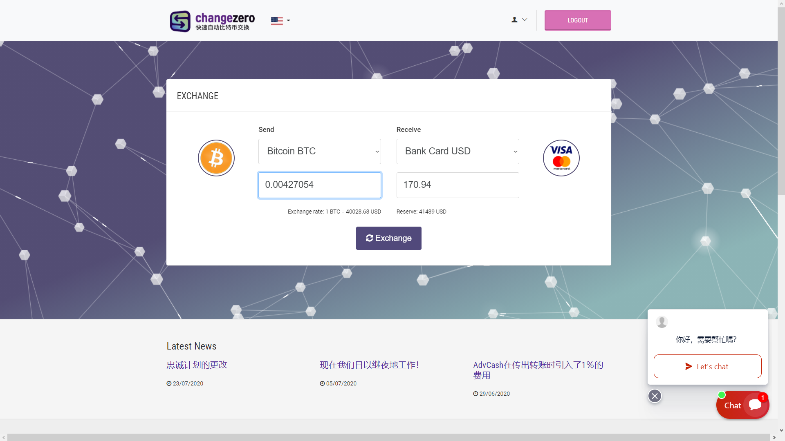Click the send amount field 0.00427054

tap(319, 185)
